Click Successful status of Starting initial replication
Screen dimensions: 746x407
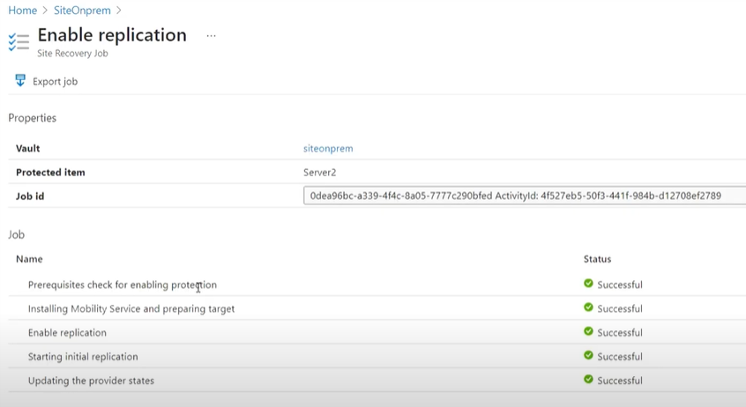[620, 357]
